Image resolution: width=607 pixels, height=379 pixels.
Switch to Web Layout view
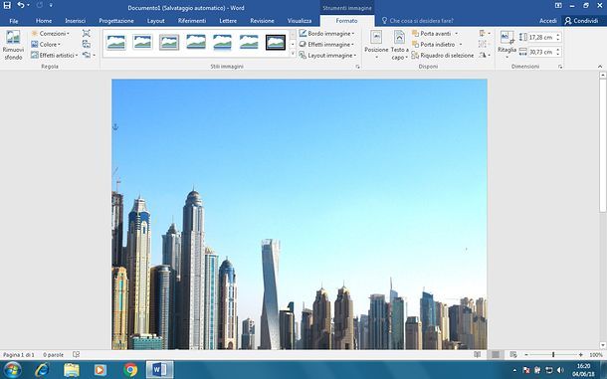513,354
